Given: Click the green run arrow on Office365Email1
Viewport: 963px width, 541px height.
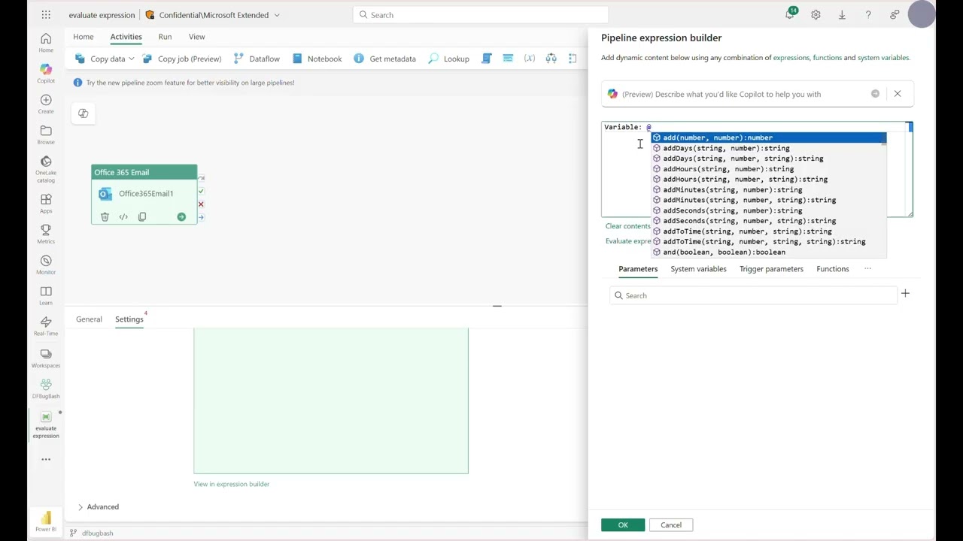Looking at the screenshot, I should (x=181, y=217).
